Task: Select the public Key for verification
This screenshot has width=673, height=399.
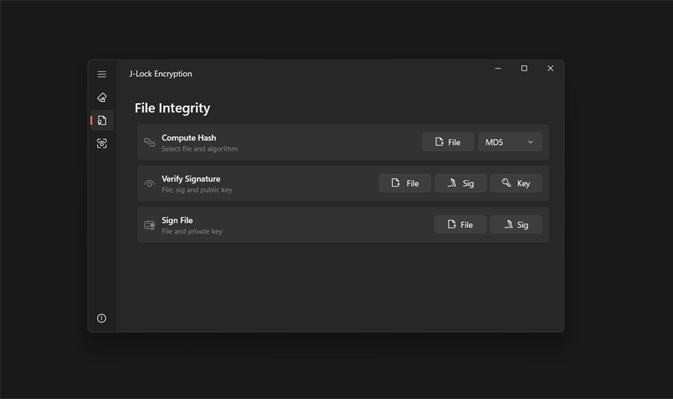Action: point(516,183)
